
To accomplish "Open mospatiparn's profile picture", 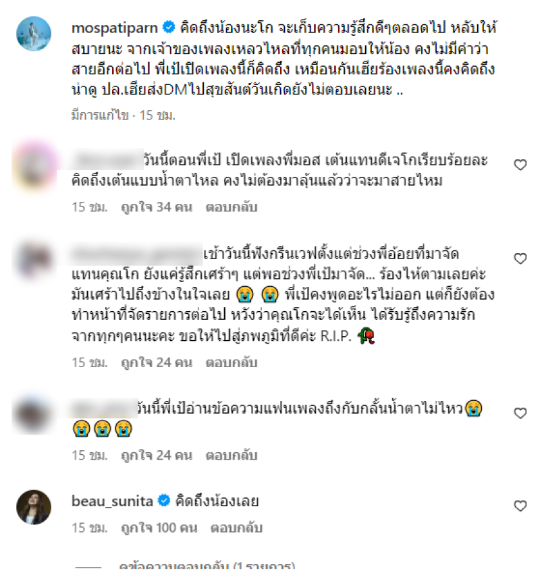I will 34,34.
